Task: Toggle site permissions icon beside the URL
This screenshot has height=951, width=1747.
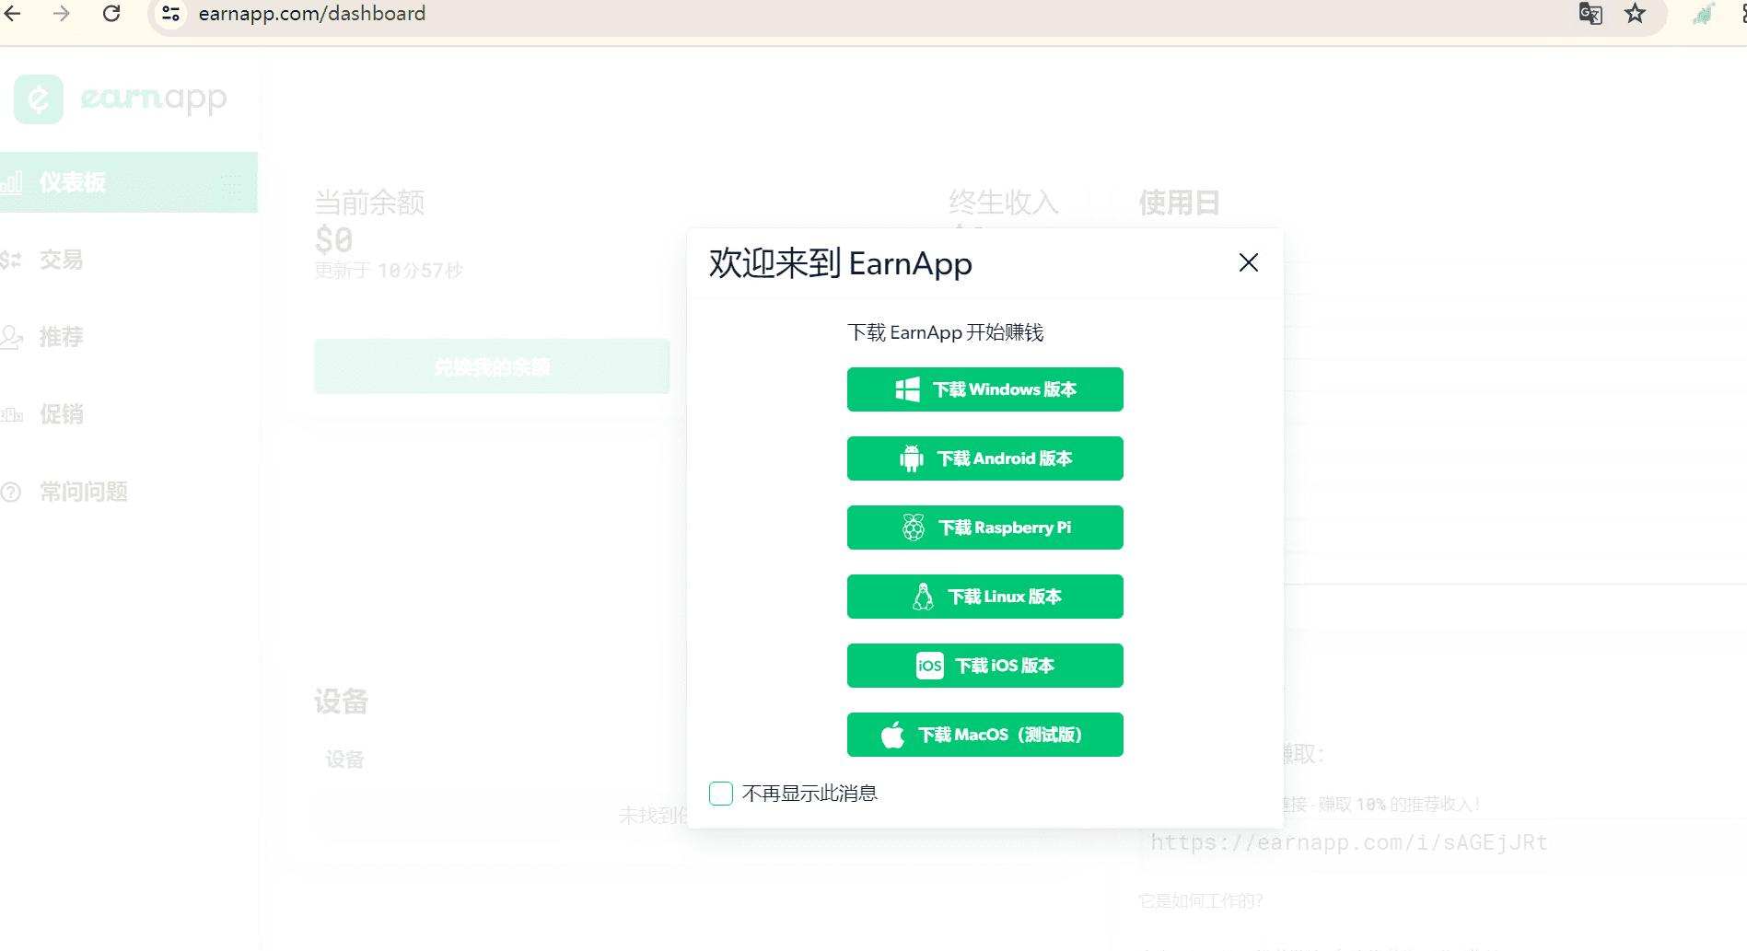Action: (x=169, y=14)
